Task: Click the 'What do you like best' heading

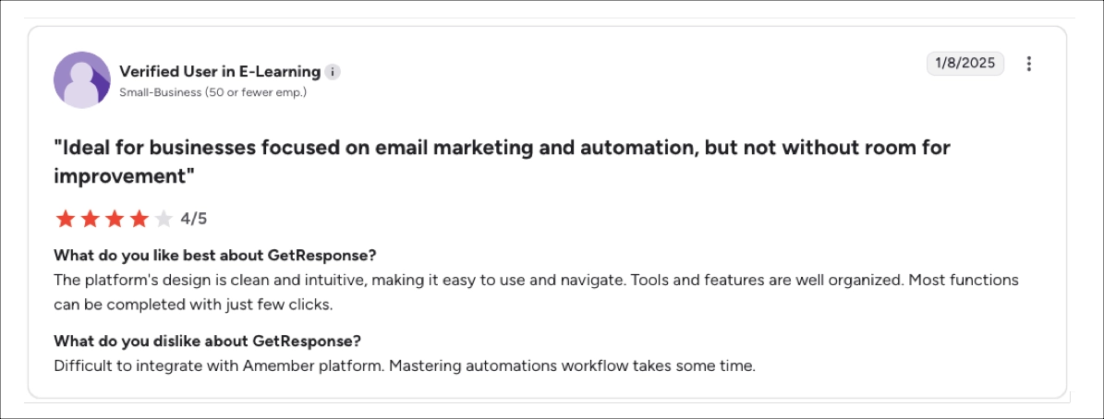Action: click(x=215, y=255)
